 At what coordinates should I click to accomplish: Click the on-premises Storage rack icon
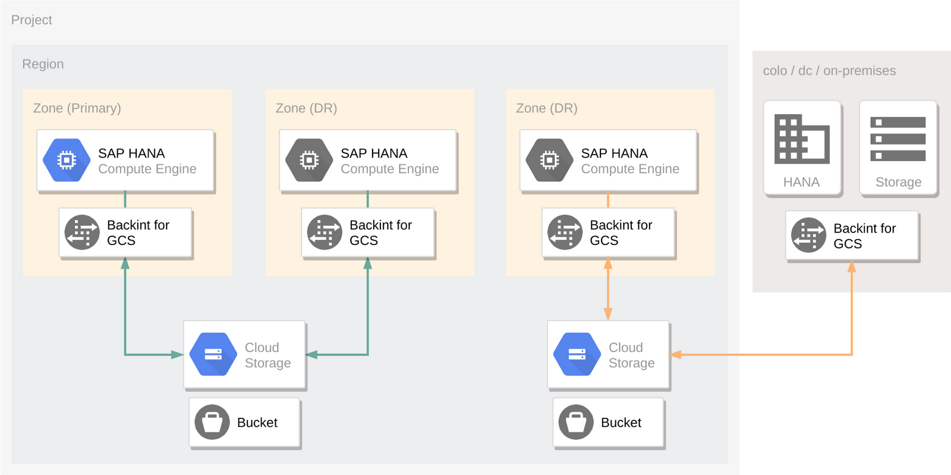898,139
